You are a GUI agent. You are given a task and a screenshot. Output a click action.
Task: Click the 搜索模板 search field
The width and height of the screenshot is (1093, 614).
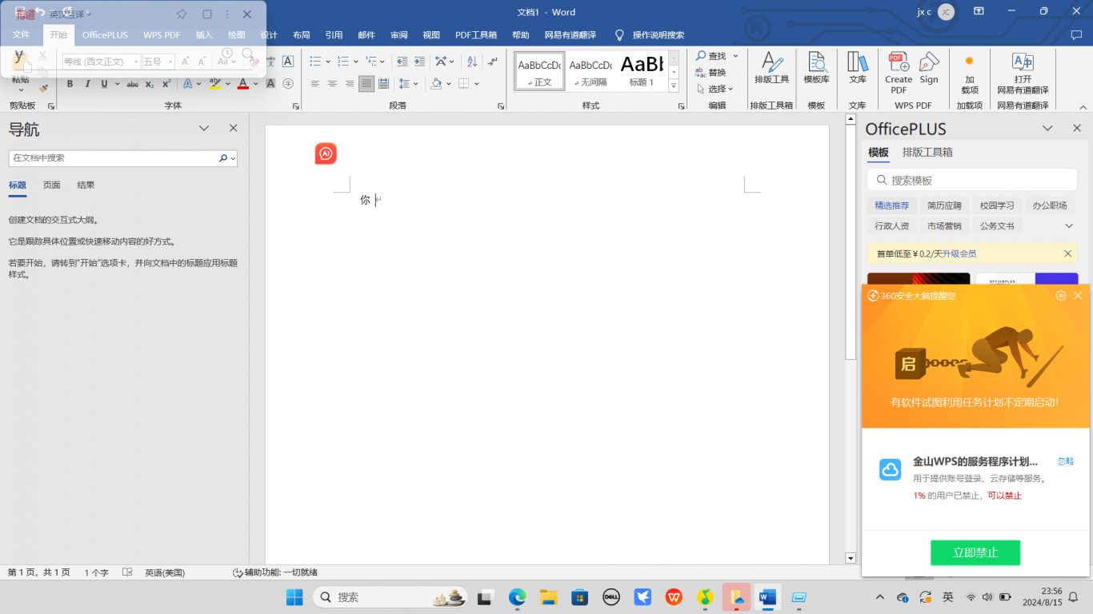tap(972, 180)
